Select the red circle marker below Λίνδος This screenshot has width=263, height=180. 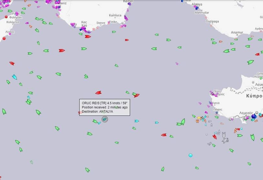click(x=4, y=38)
